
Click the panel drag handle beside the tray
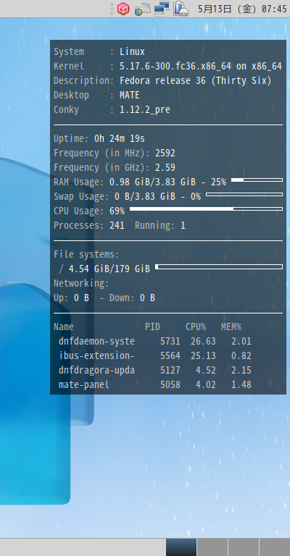tap(112, 9)
